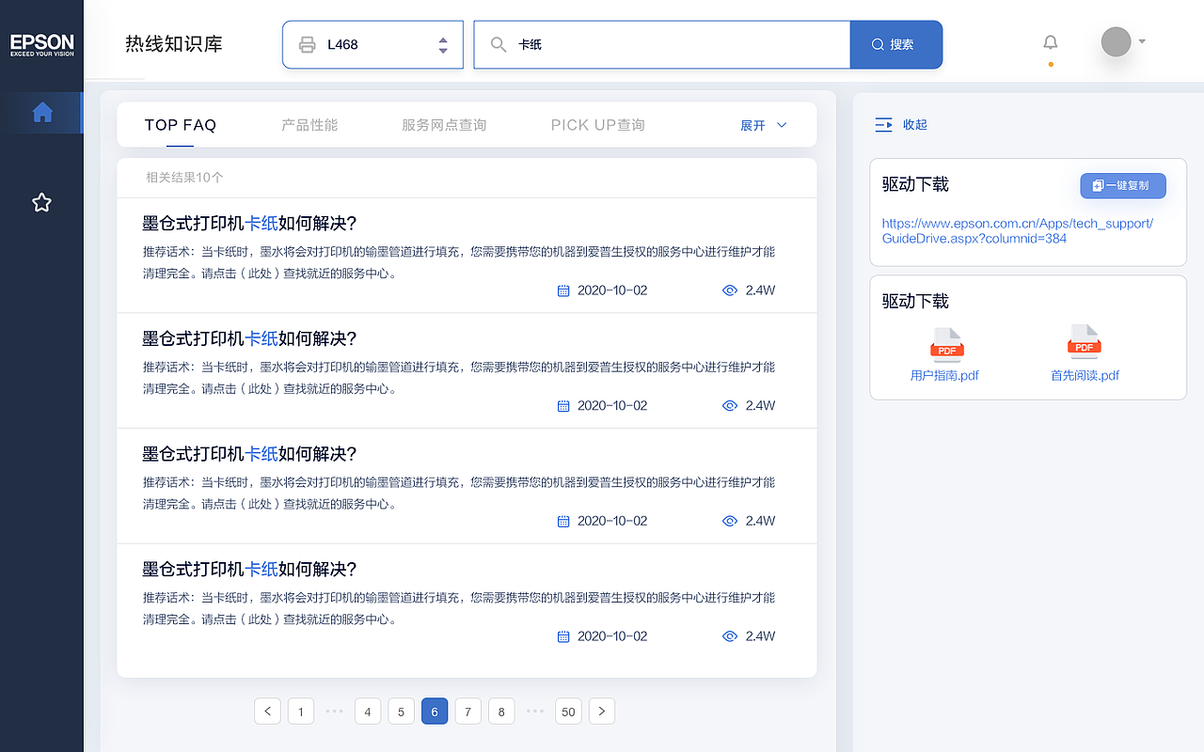Go to next page with right arrow

(602, 712)
